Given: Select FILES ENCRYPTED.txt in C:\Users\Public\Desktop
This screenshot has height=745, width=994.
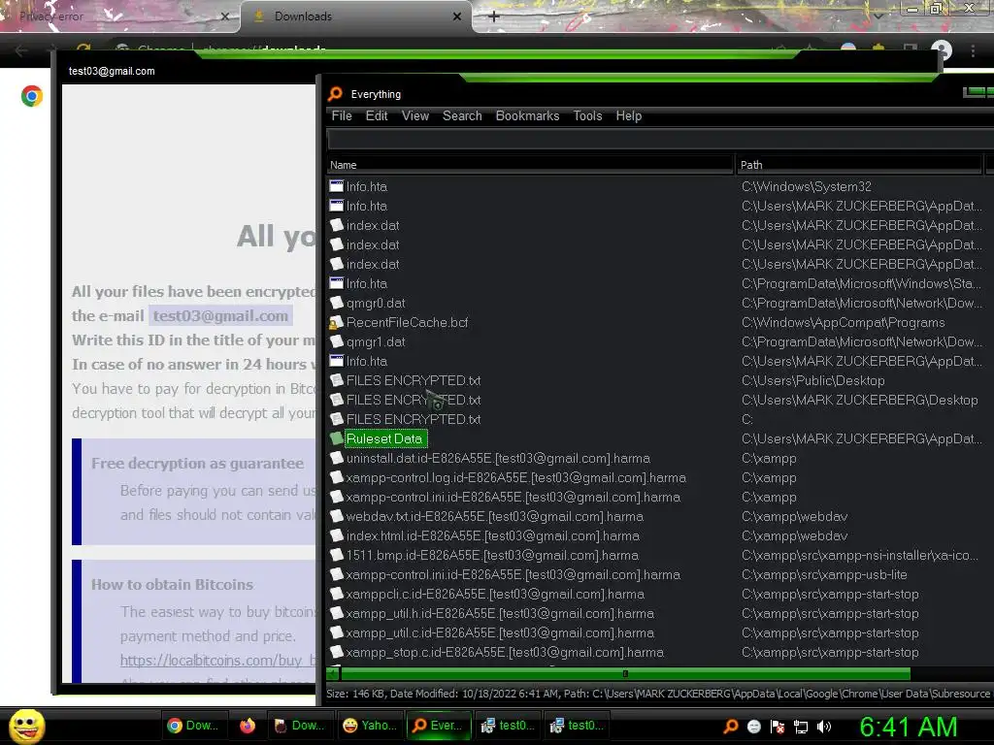Looking at the screenshot, I should click(414, 380).
